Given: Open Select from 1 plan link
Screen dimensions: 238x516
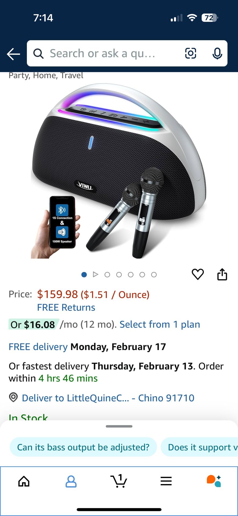Looking at the screenshot, I should click(160, 324).
